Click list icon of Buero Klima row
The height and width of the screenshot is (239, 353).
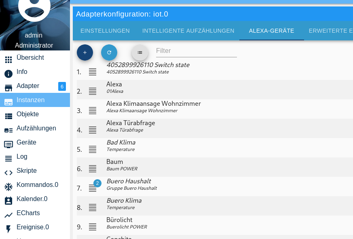(x=93, y=208)
